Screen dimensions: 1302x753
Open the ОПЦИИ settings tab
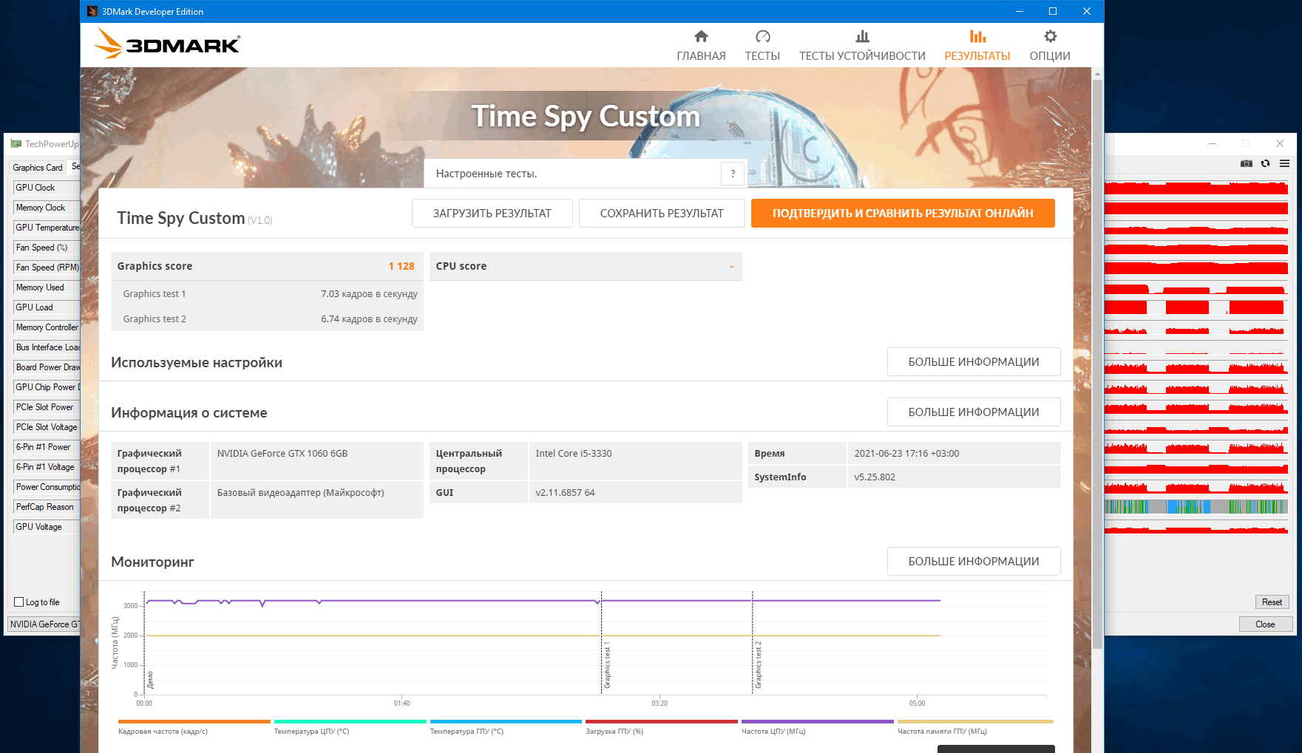click(1050, 46)
